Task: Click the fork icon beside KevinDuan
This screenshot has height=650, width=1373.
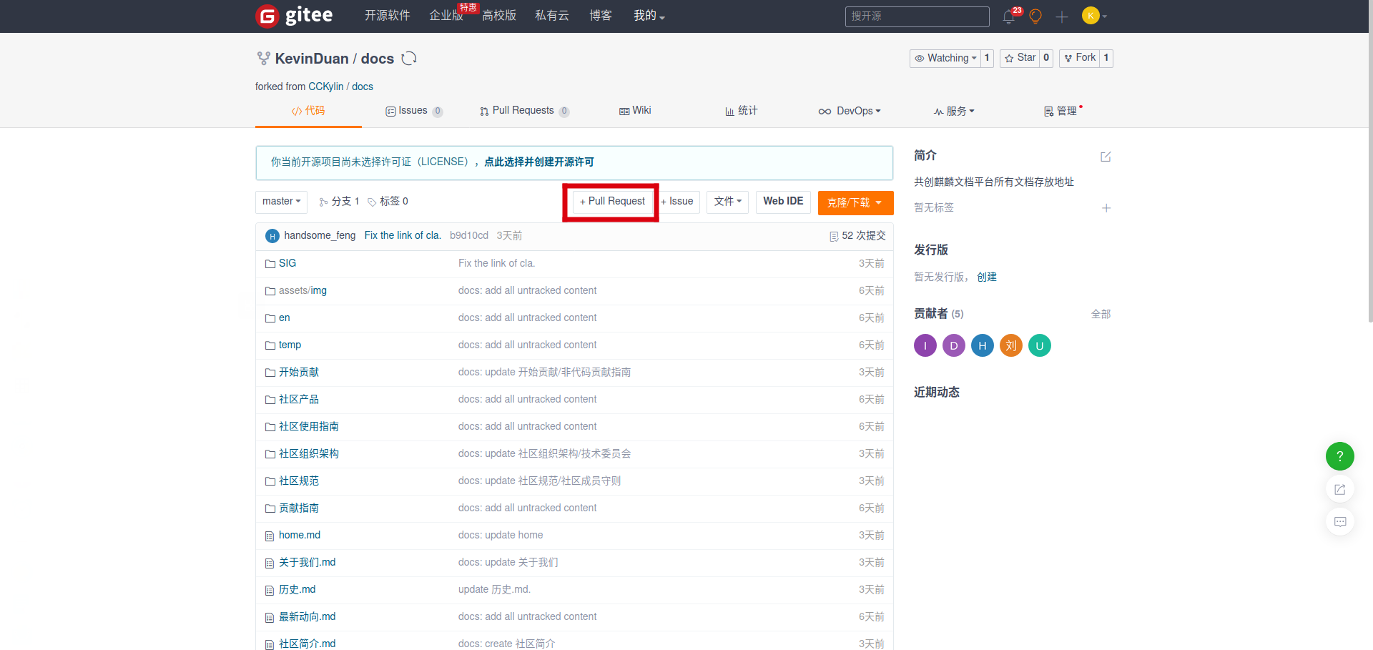Action: coord(263,59)
